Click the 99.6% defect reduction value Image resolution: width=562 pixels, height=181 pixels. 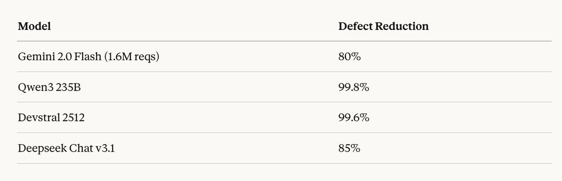[x=354, y=118]
